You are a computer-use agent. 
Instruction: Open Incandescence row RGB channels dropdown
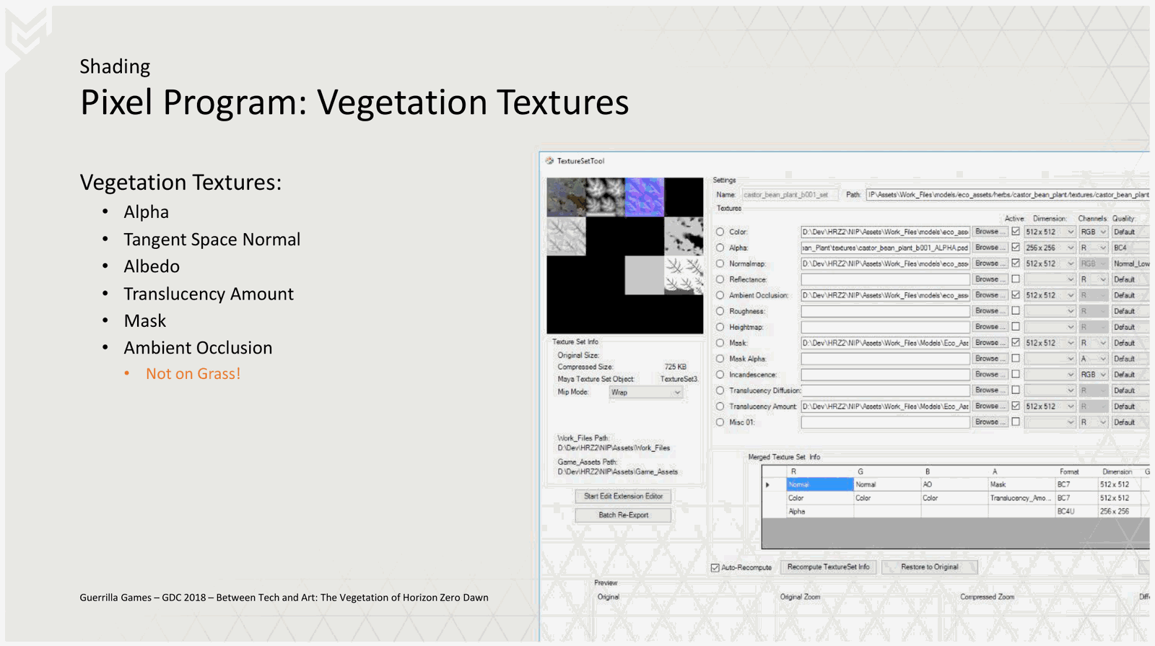[x=1093, y=375]
